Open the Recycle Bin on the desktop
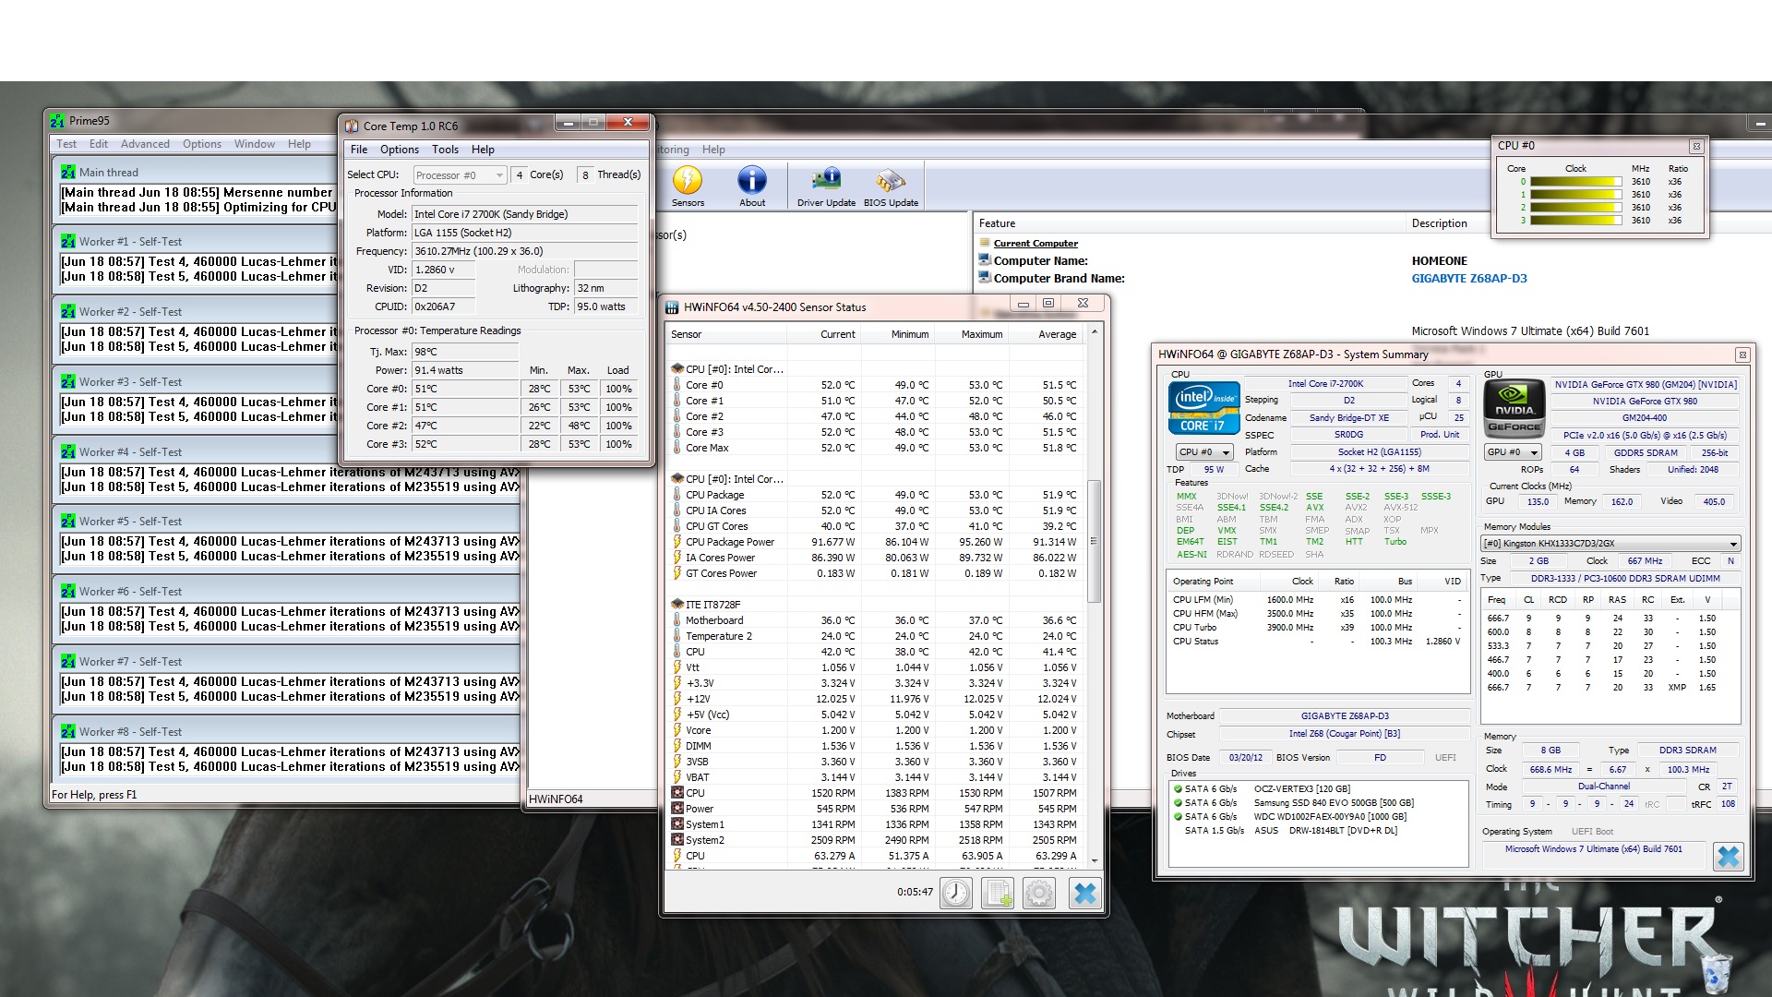The width and height of the screenshot is (1772, 997). click(1715, 974)
